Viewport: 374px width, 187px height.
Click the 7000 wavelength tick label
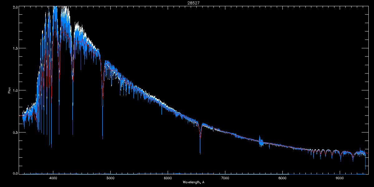(x=225, y=178)
